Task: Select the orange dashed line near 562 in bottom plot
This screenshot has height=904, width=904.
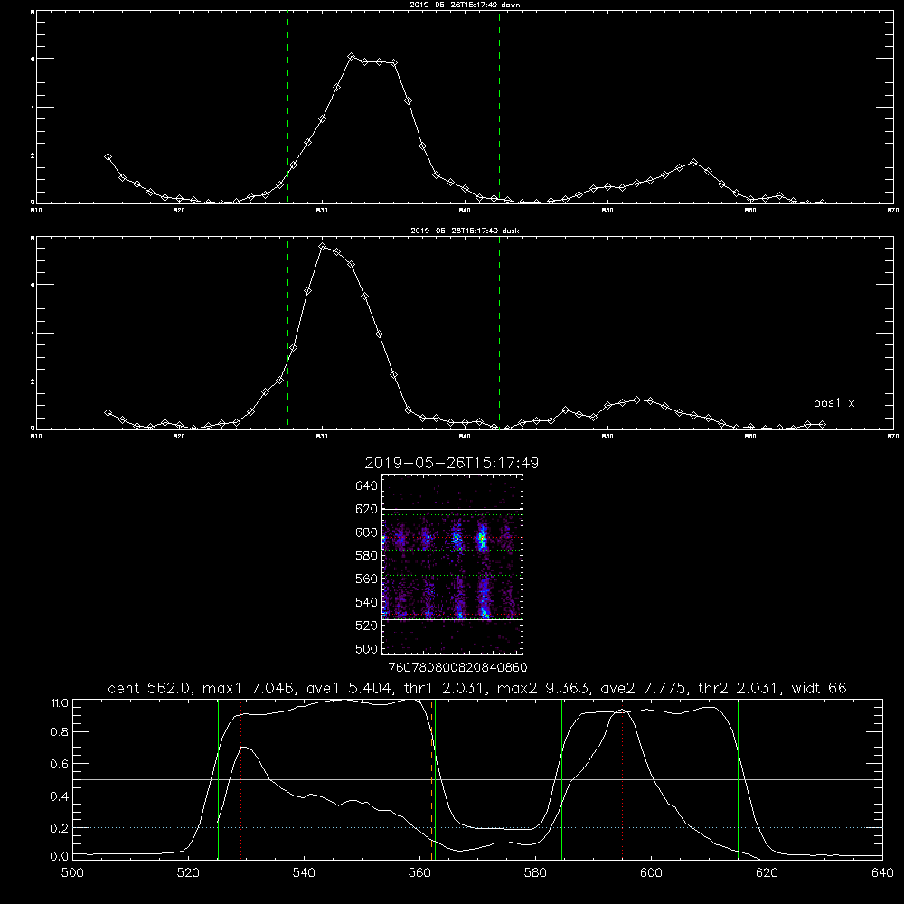Action: (431, 779)
